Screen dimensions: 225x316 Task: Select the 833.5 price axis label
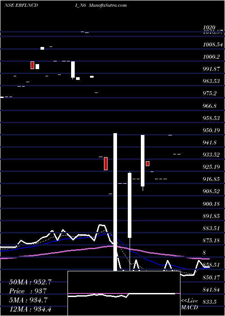coord(210,302)
